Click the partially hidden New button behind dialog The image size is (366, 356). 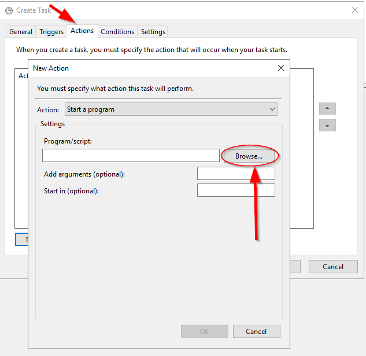pos(22,239)
